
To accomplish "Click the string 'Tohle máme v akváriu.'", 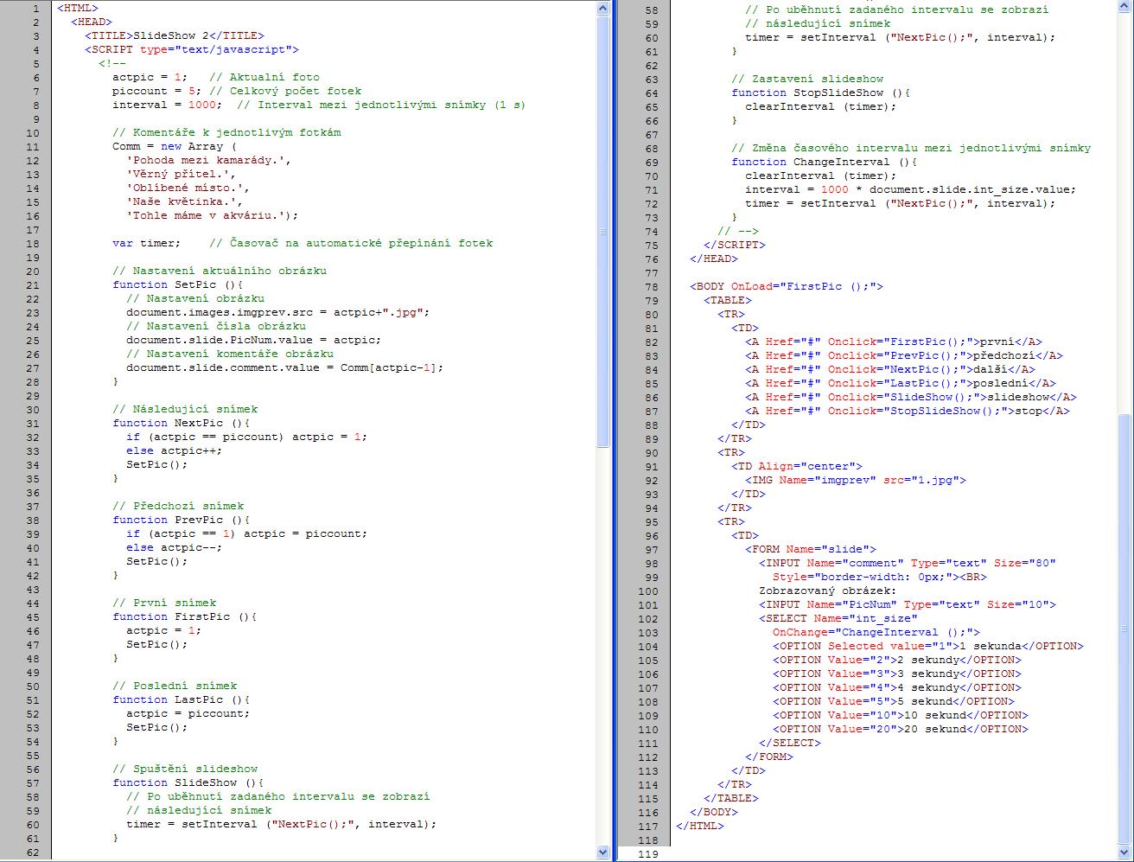I will pos(205,215).
